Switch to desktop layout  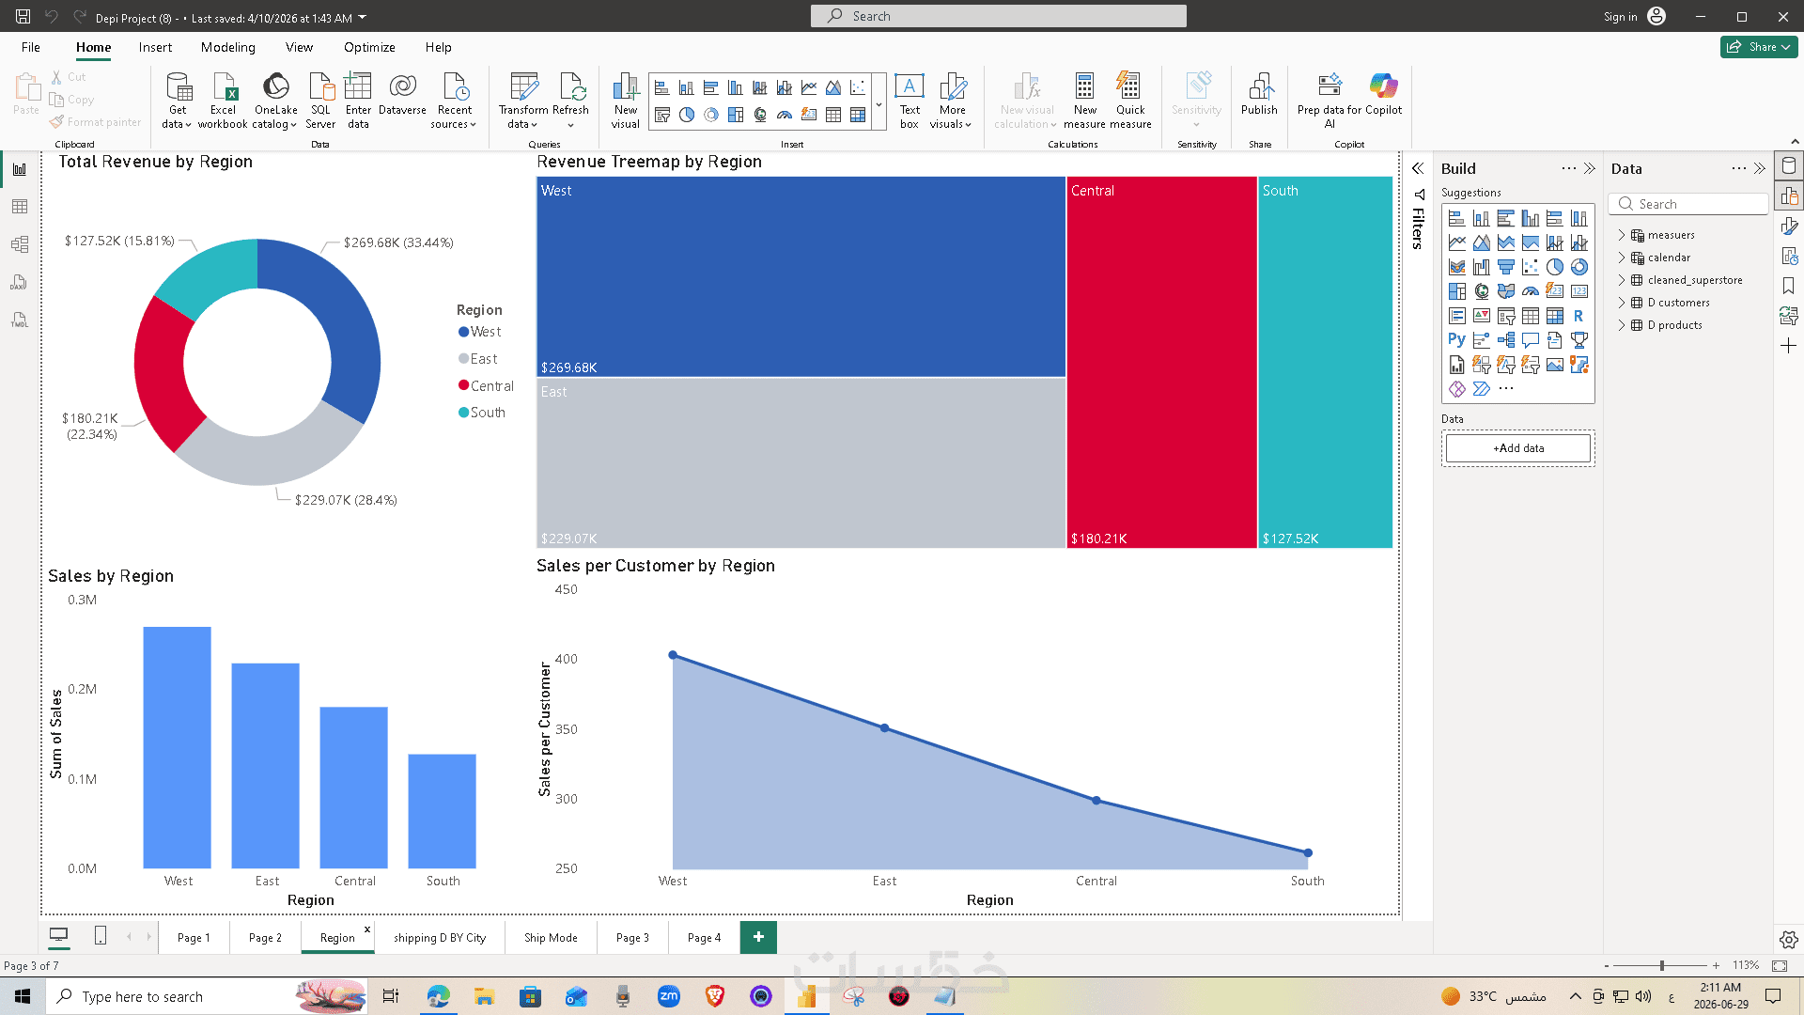click(58, 936)
